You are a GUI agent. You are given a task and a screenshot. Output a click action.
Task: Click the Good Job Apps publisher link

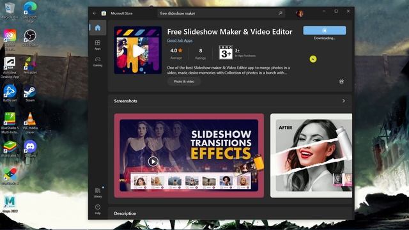coord(180,40)
